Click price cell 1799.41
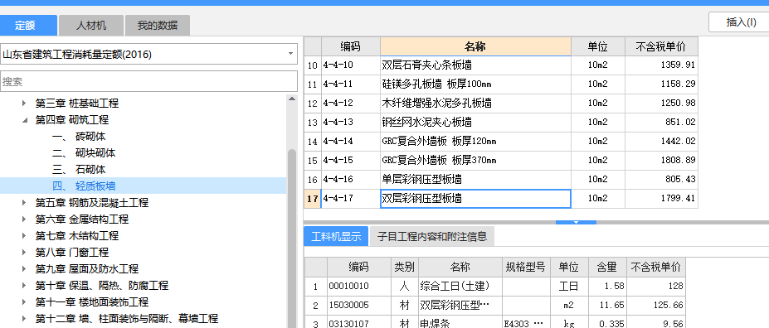This screenshot has height=328, width=769. coord(661,199)
